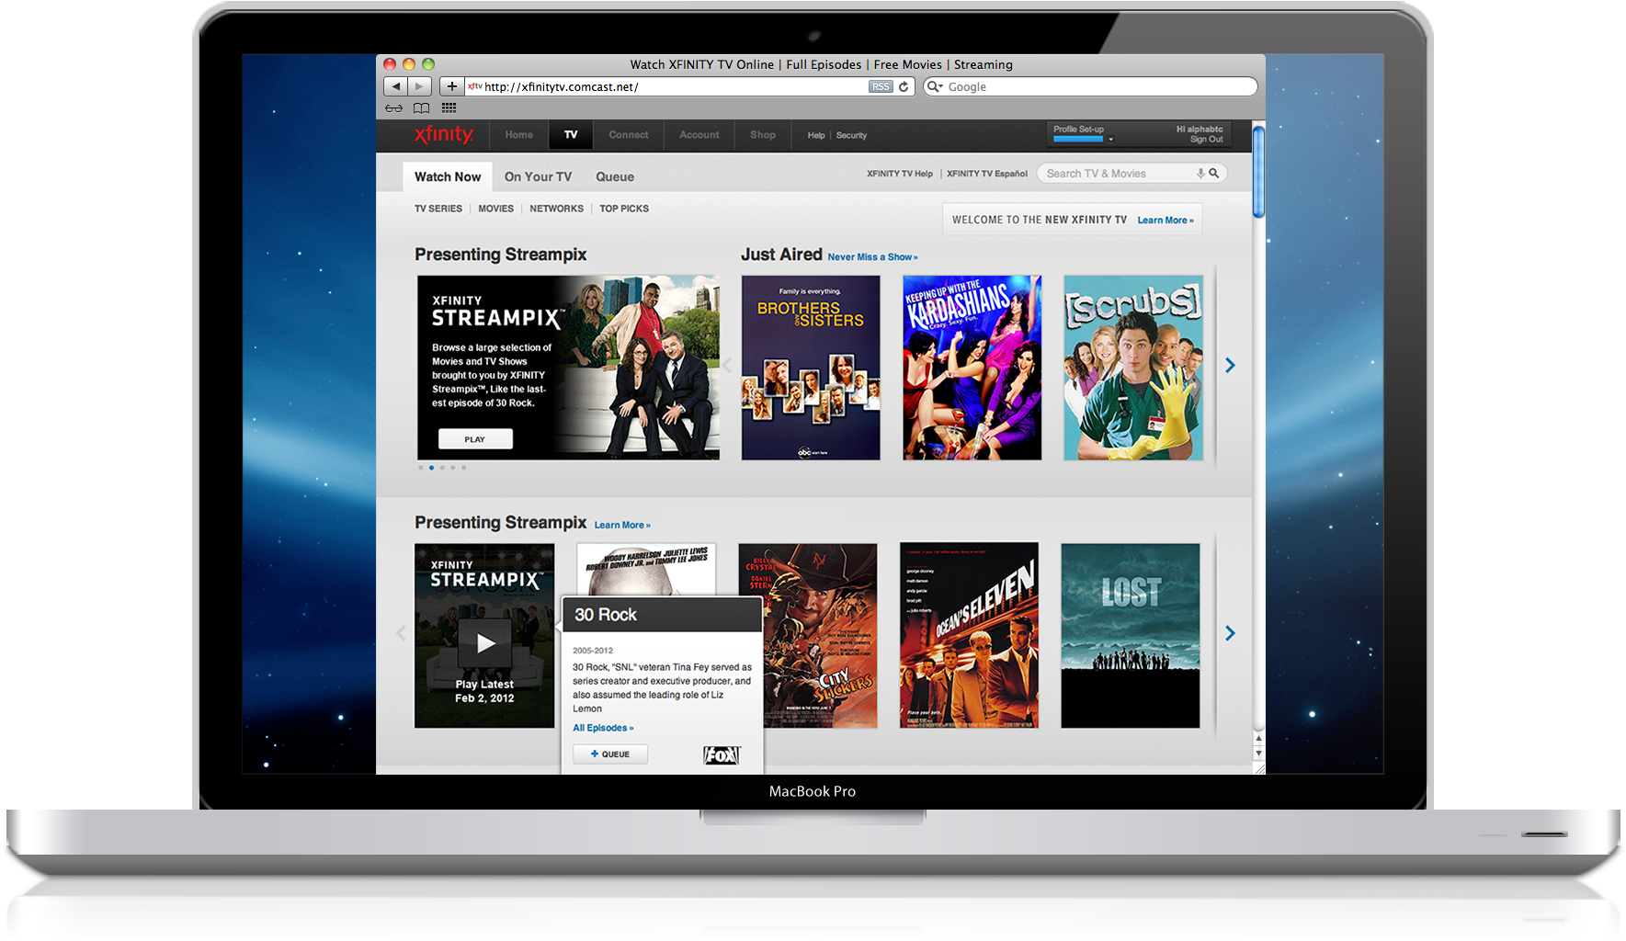Image resolution: width=1626 pixels, height=941 pixels.
Task: Open the Help link in top bar
Action: point(816,135)
